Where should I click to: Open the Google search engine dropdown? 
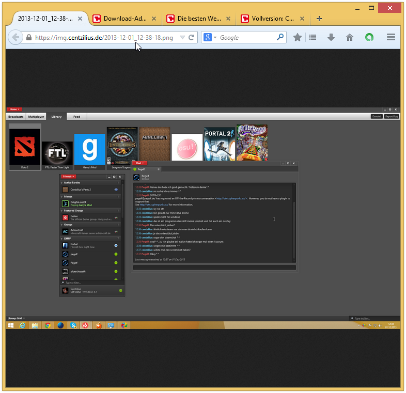tap(209, 37)
